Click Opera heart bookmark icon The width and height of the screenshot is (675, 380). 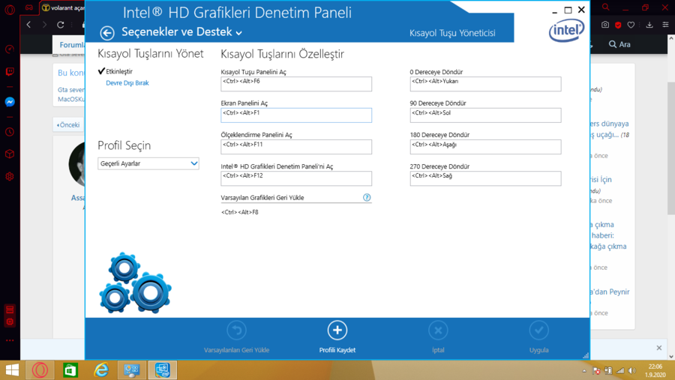tap(631, 25)
